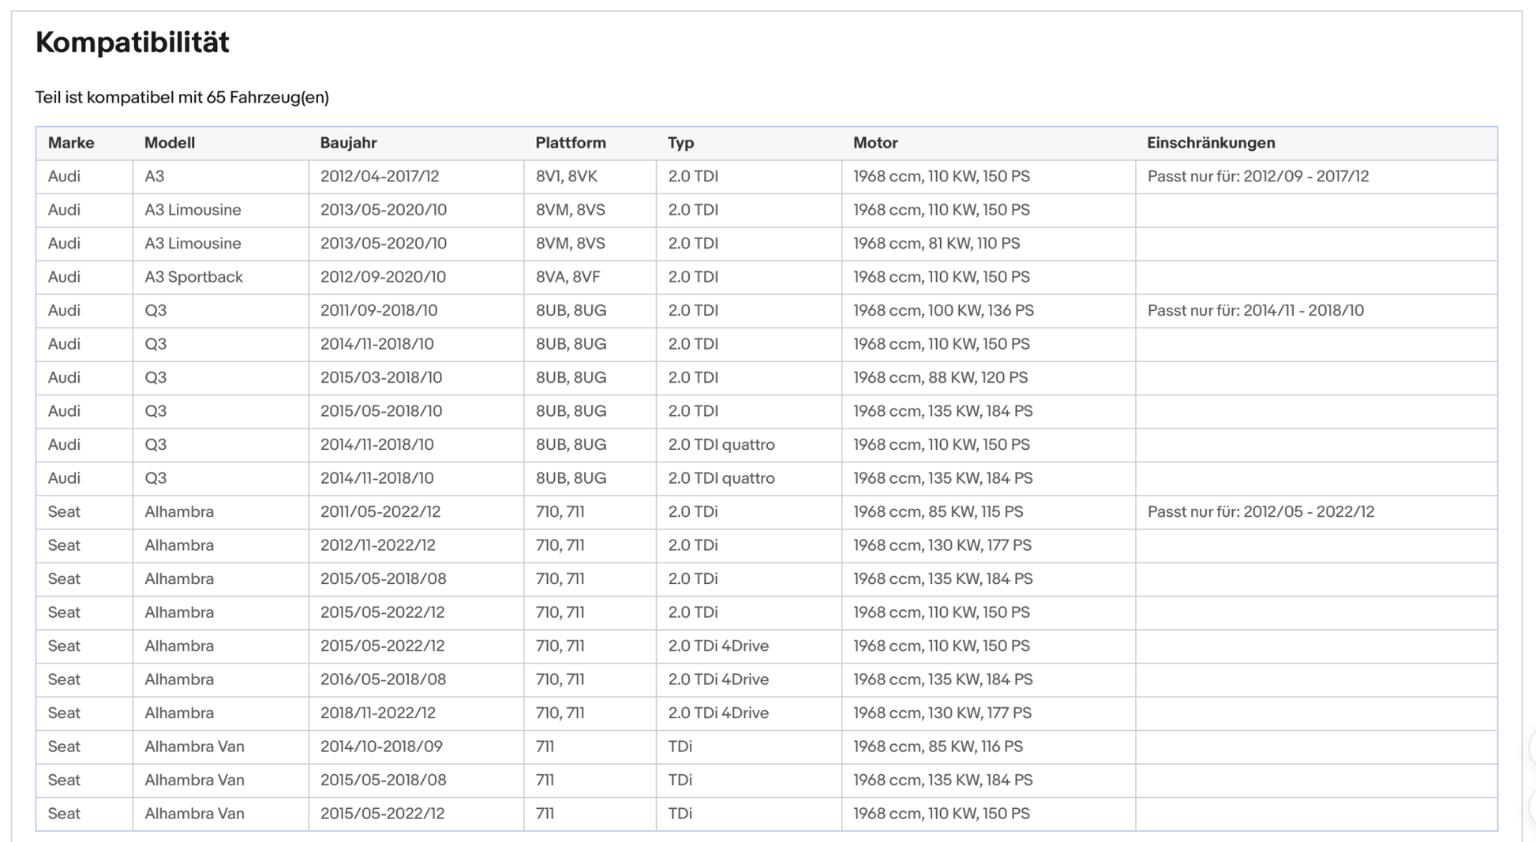Click Q3 quattro row with 135 KW

click(766, 478)
